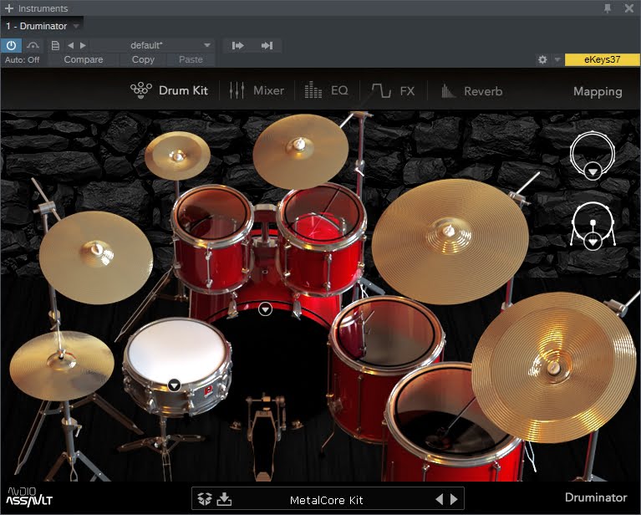This screenshot has height=515, width=641.
Task: Click the Audio Assault logo
Action: (x=29, y=497)
